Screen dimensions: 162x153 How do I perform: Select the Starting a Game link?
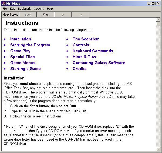point(25,69)
